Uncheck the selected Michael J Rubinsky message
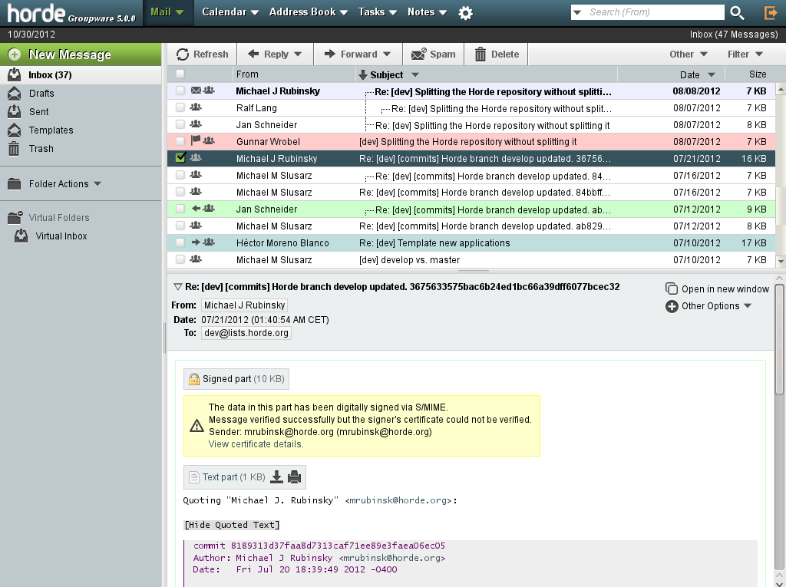Screen dimensions: 786x587 180,158
